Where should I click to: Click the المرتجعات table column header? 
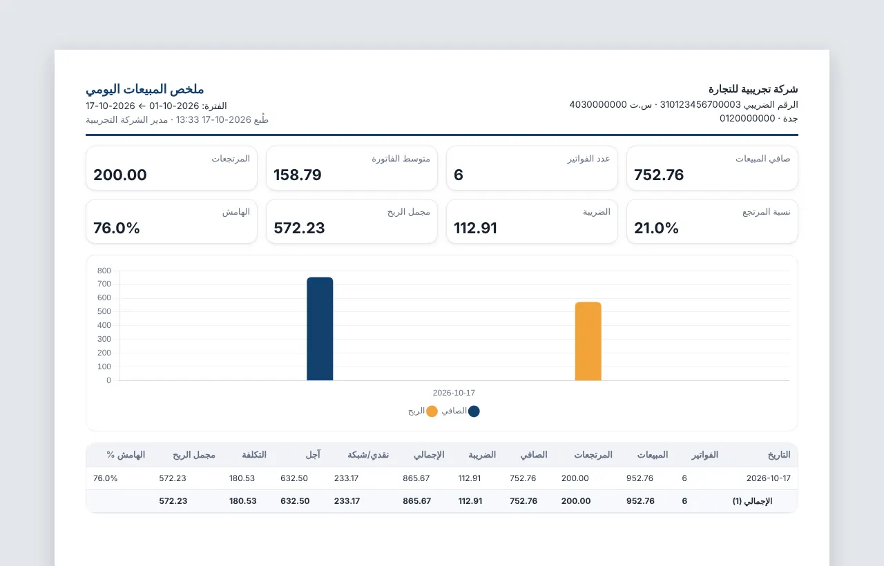point(593,455)
